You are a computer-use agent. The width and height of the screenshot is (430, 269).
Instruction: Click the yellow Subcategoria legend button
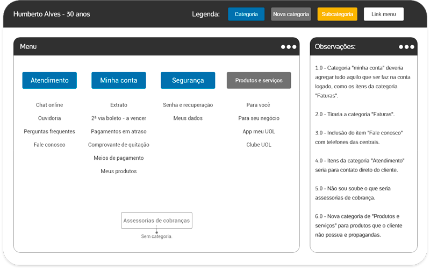pos(337,14)
